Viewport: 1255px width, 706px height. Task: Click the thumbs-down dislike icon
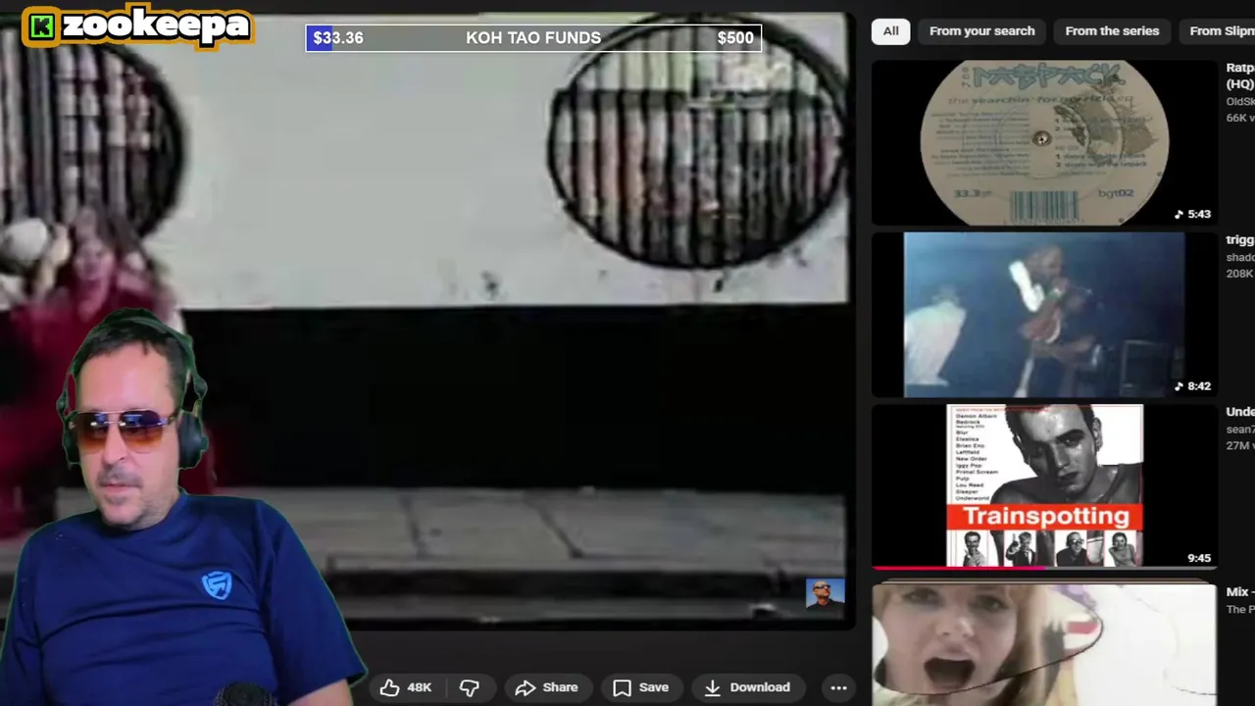[x=470, y=687]
